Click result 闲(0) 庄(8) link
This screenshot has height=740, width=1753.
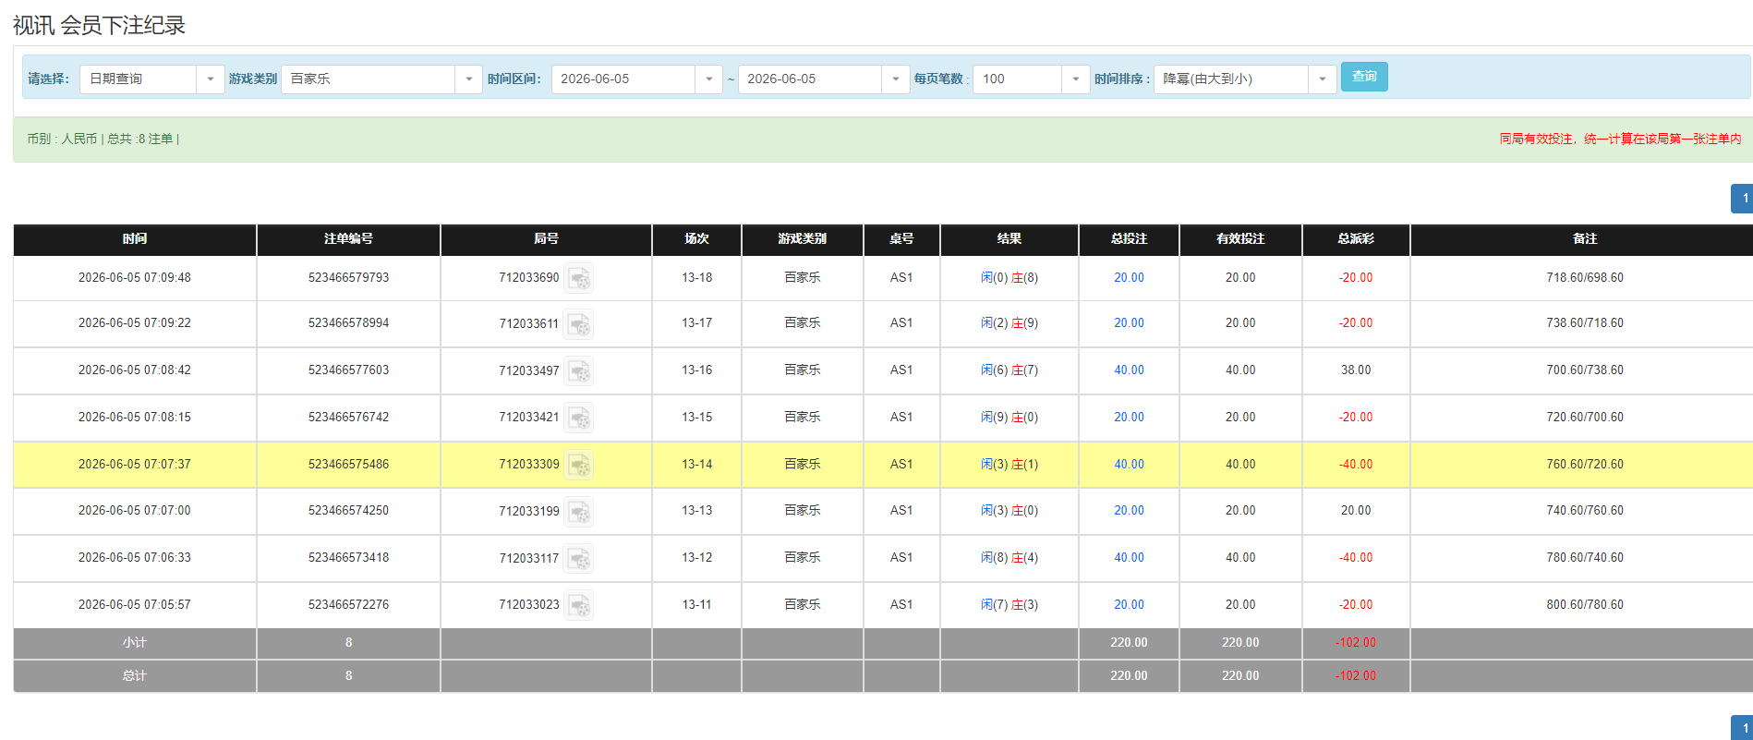click(1009, 278)
